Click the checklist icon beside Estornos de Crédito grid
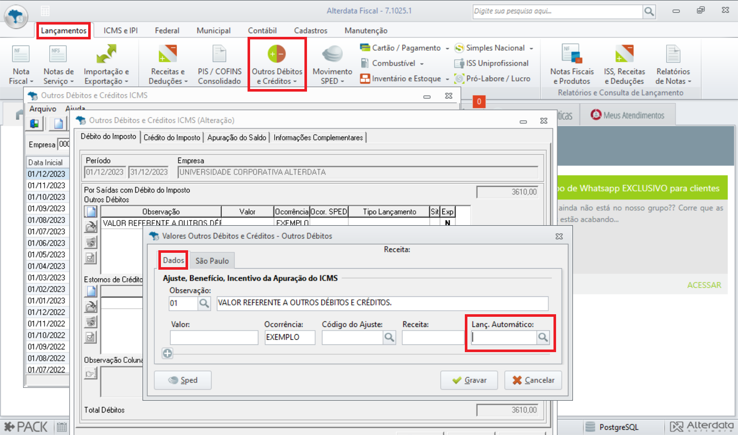Viewport: 738px width, 435px height. tap(91, 337)
